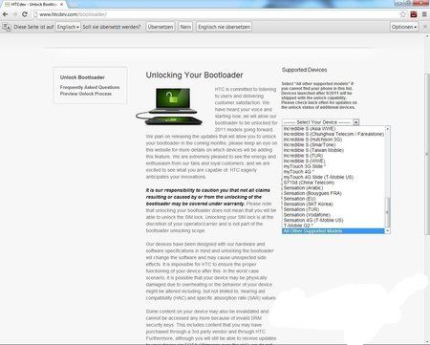Click the Übersetzen button
This screenshot has width=430, height=345.
(161, 27)
